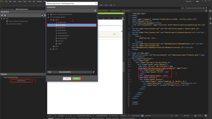Open the Edit menu
212x119 pixels.
pos(10,1)
